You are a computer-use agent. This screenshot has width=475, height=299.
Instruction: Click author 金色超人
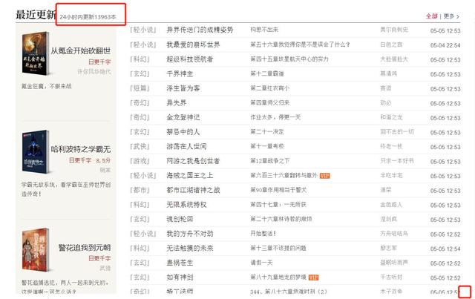(x=391, y=205)
